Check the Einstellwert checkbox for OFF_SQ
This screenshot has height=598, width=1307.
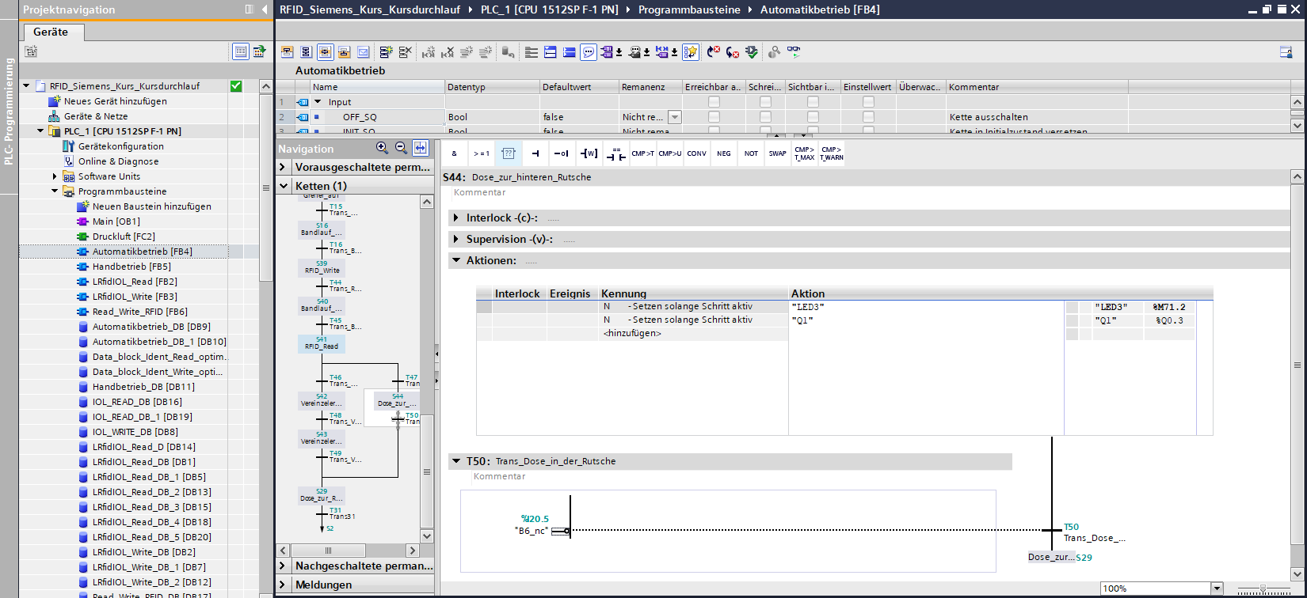pyautogui.click(x=868, y=117)
